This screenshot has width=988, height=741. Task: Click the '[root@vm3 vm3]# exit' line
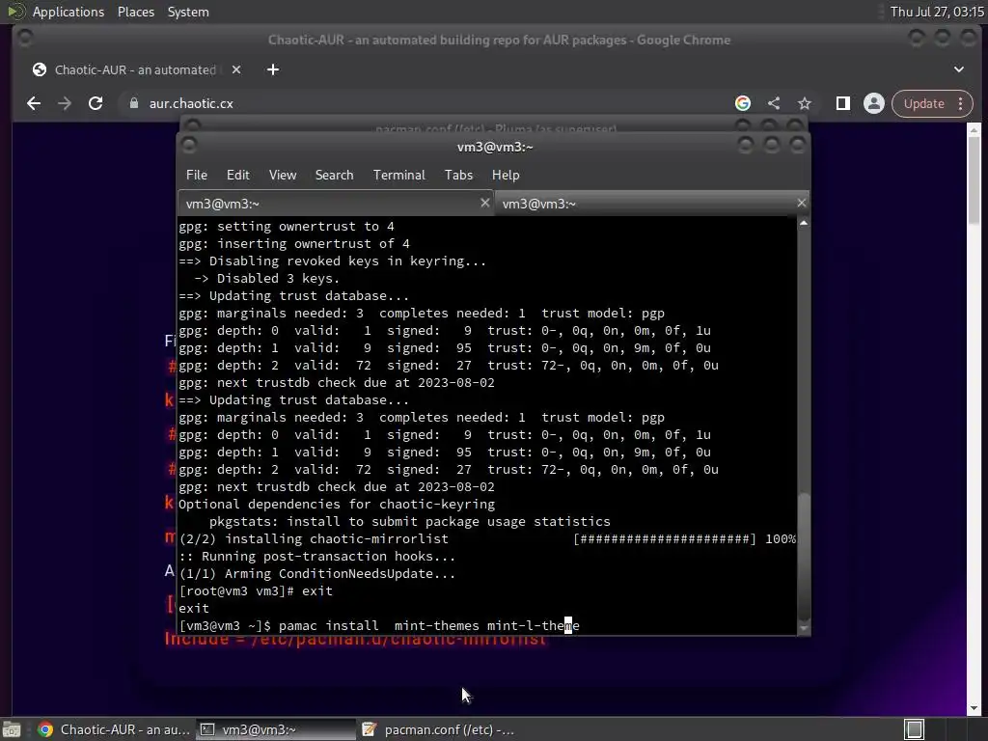[x=255, y=591]
